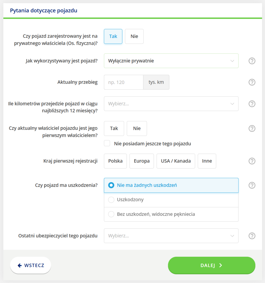This screenshot has width=265, height=283.
Task: Select 'USA / Kanada' registration country
Action: tap(176, 161)
